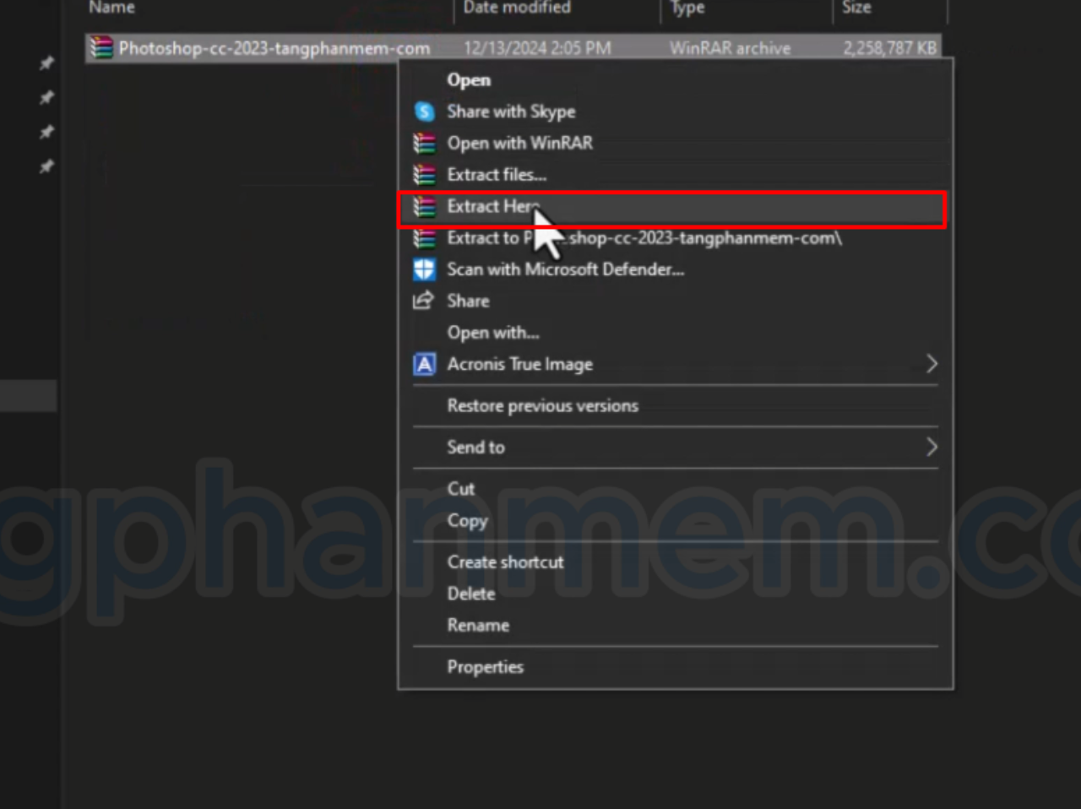Image resolution: width=1081 pixels, height=809 pixels.
Task: Click WinRAR icon beside Open with WinRAR
Action: click(x=424, y=144)
